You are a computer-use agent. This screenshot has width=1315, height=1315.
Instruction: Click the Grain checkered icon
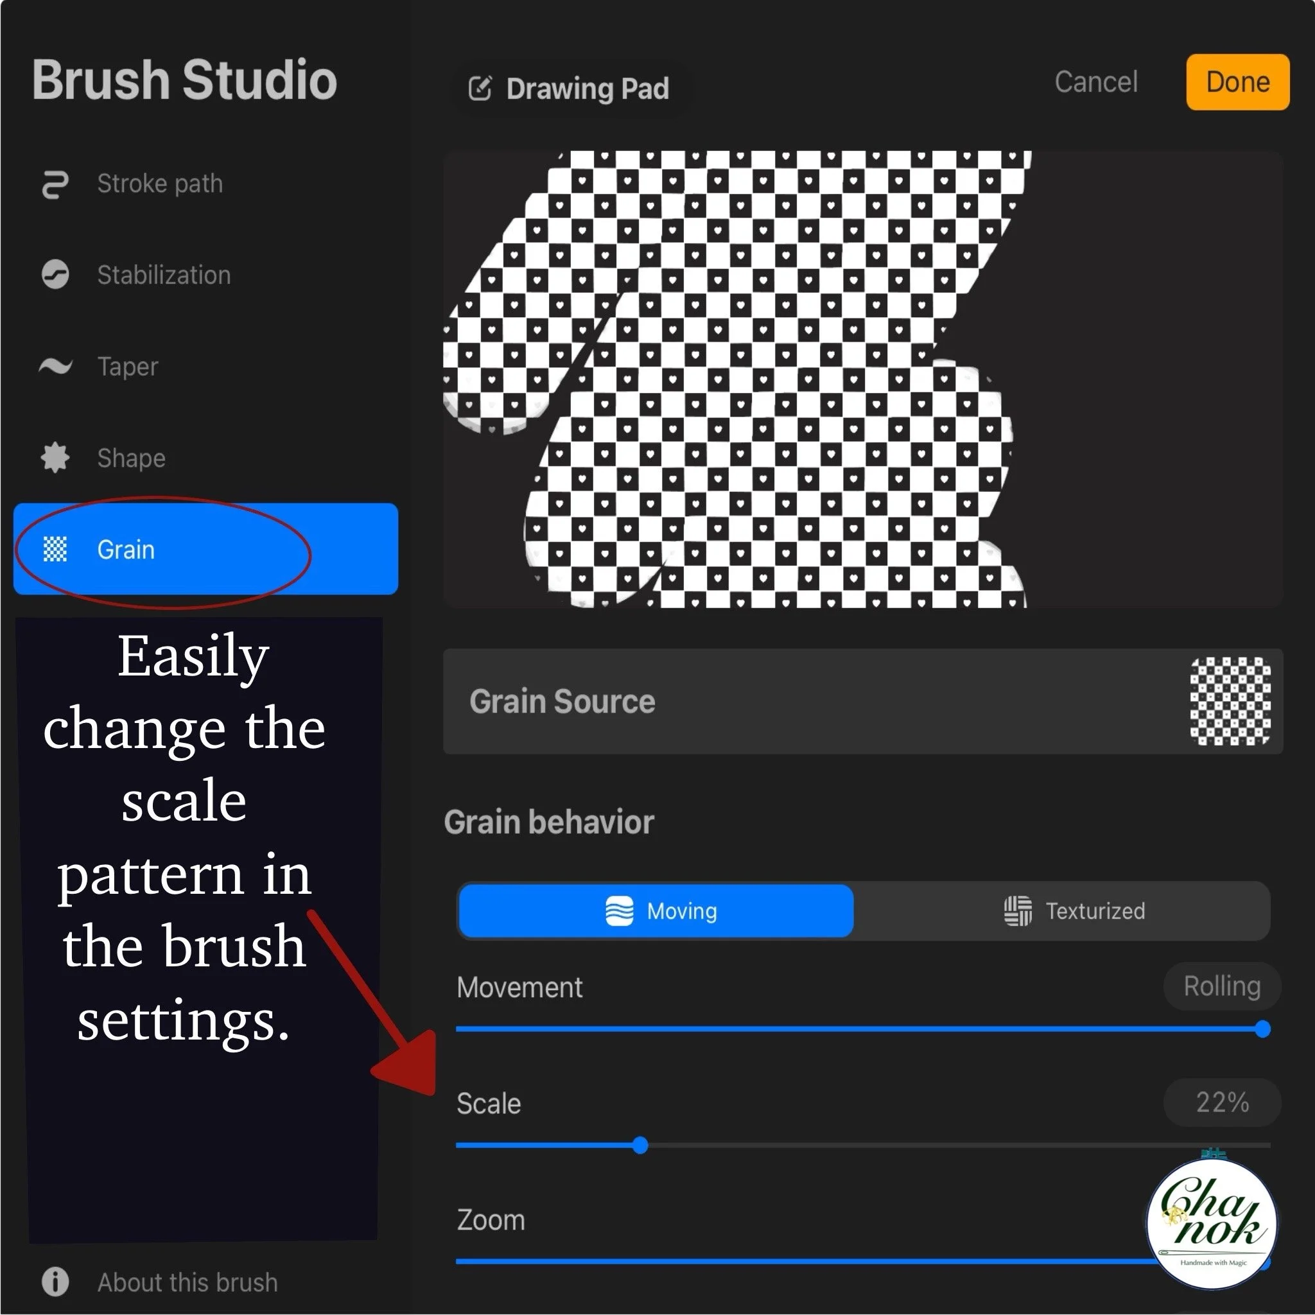point(55,548)
